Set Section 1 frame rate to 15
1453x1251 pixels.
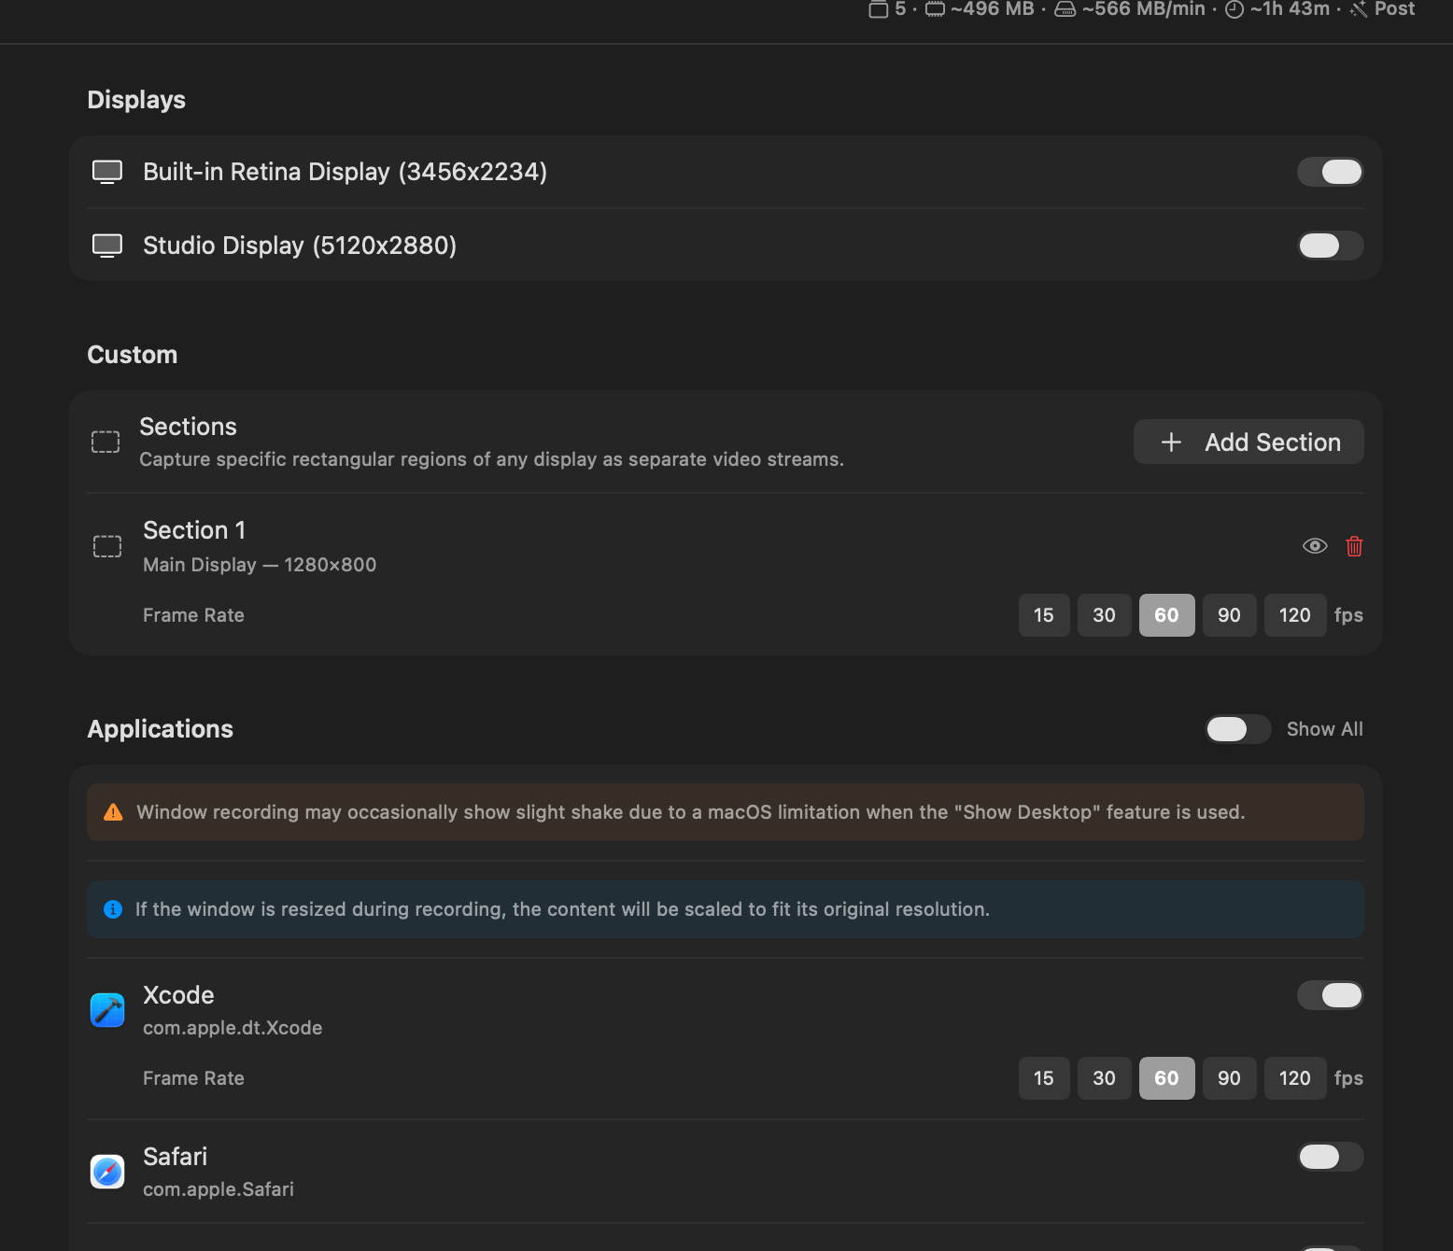point(1044,615)
